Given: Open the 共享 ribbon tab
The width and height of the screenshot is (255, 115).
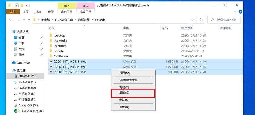Looking at the screenshot, I should pyautogui.click(x=38, y=12).
